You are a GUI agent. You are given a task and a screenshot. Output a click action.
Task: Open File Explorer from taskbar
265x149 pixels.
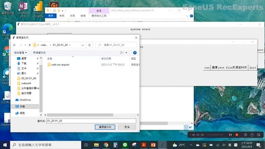pos(96,145)
